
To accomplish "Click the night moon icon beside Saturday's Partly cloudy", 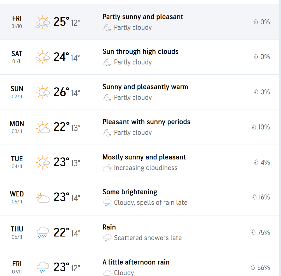I will pyautogui.click(x=107, y=62).
